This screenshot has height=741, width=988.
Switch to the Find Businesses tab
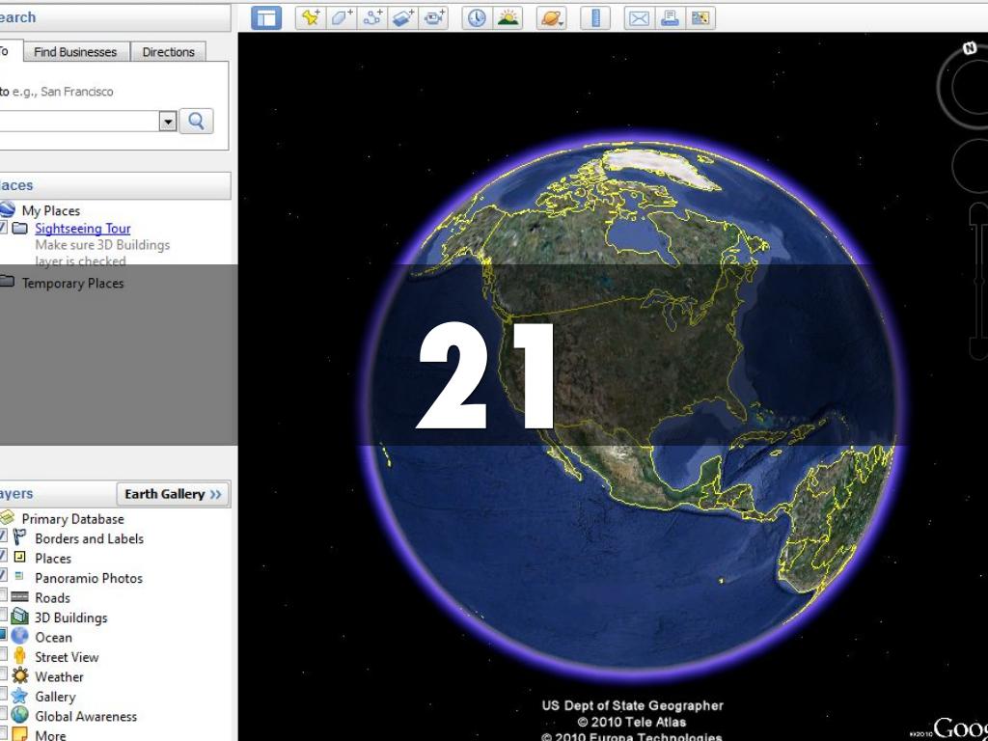click(x=75, y=52)
